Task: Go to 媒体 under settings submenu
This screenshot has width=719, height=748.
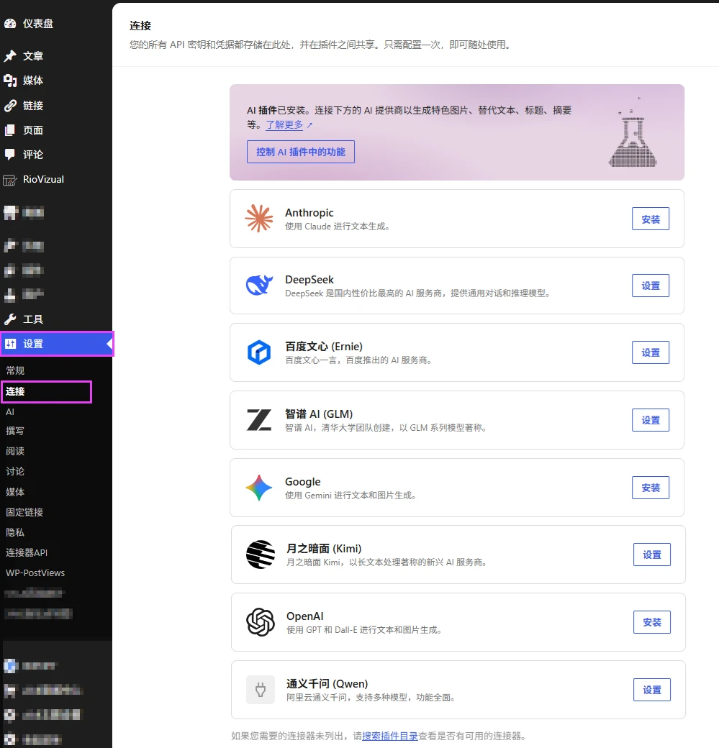Action: coord(15,492)
